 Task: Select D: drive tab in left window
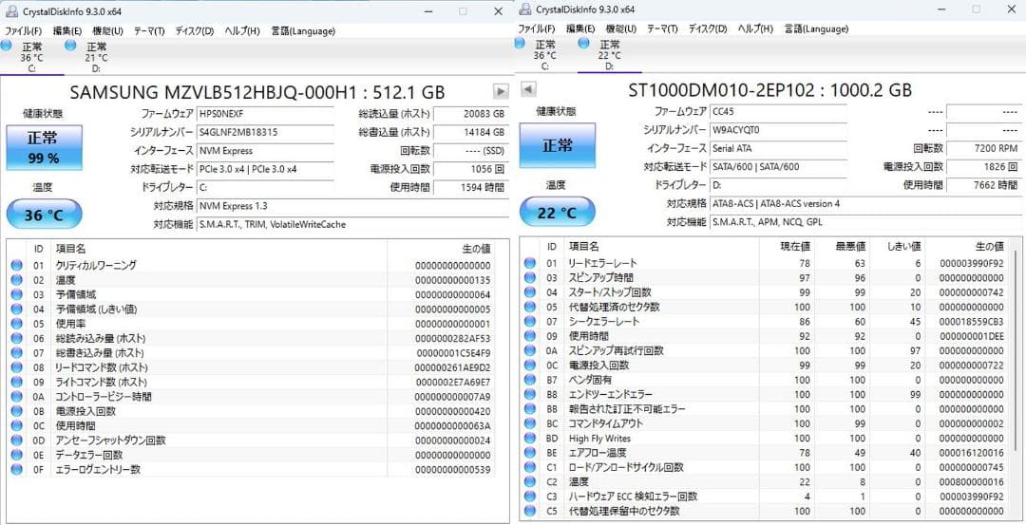coord(96,57)
